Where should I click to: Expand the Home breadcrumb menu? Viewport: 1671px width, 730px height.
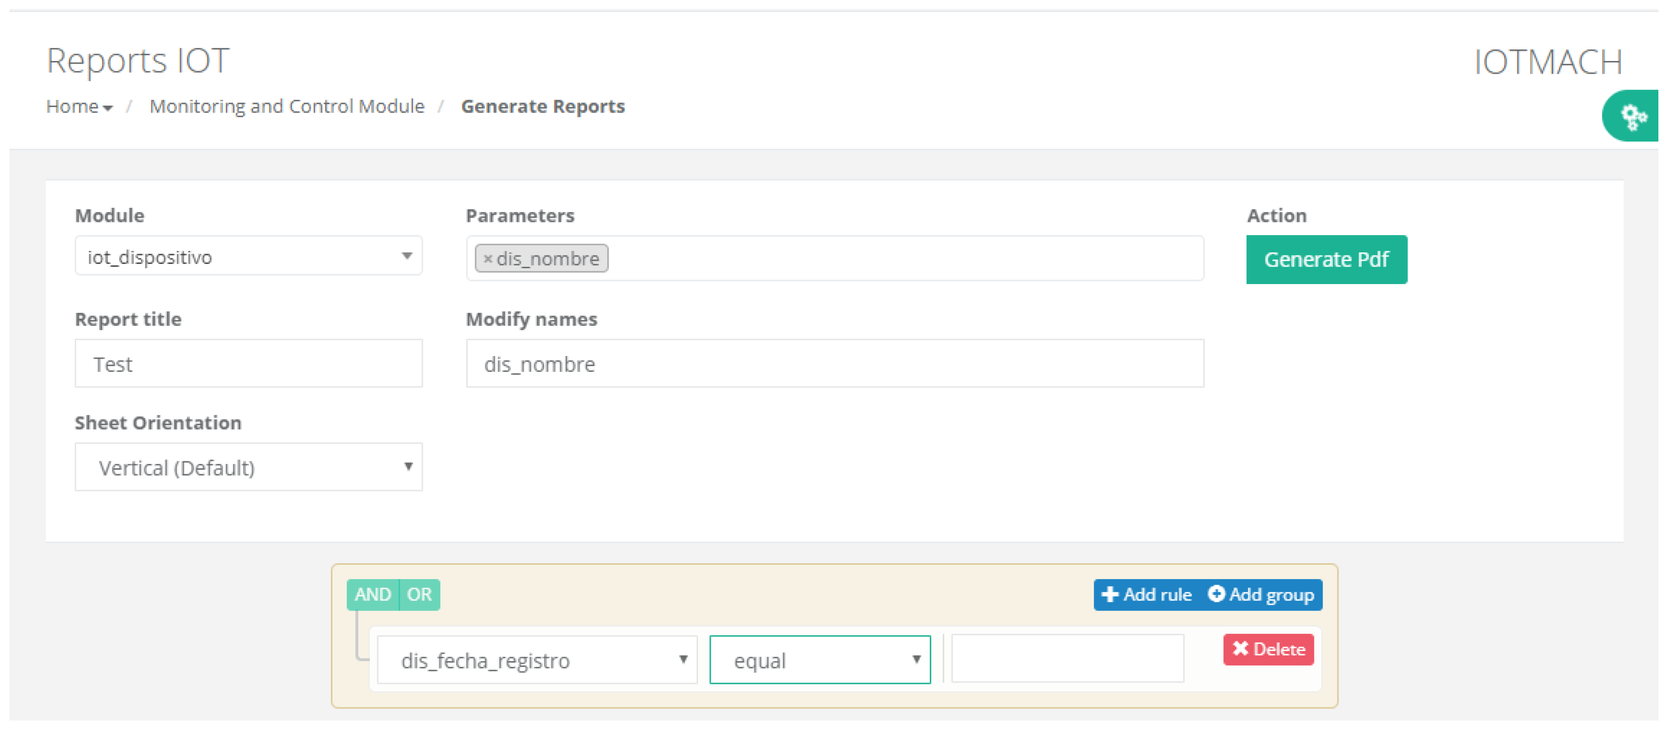pyautogui.click(x=79, y=106)
